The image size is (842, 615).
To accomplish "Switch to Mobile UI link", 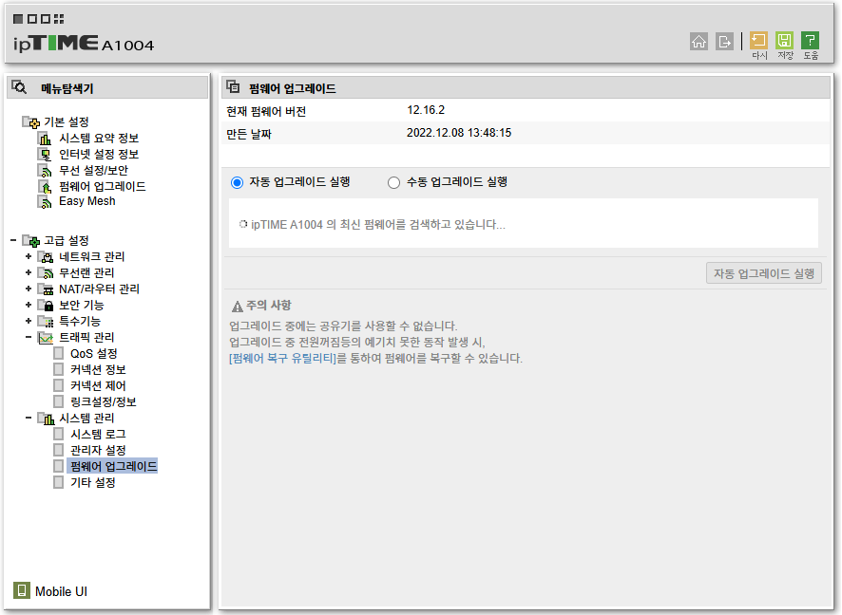I will coord(61,591).
